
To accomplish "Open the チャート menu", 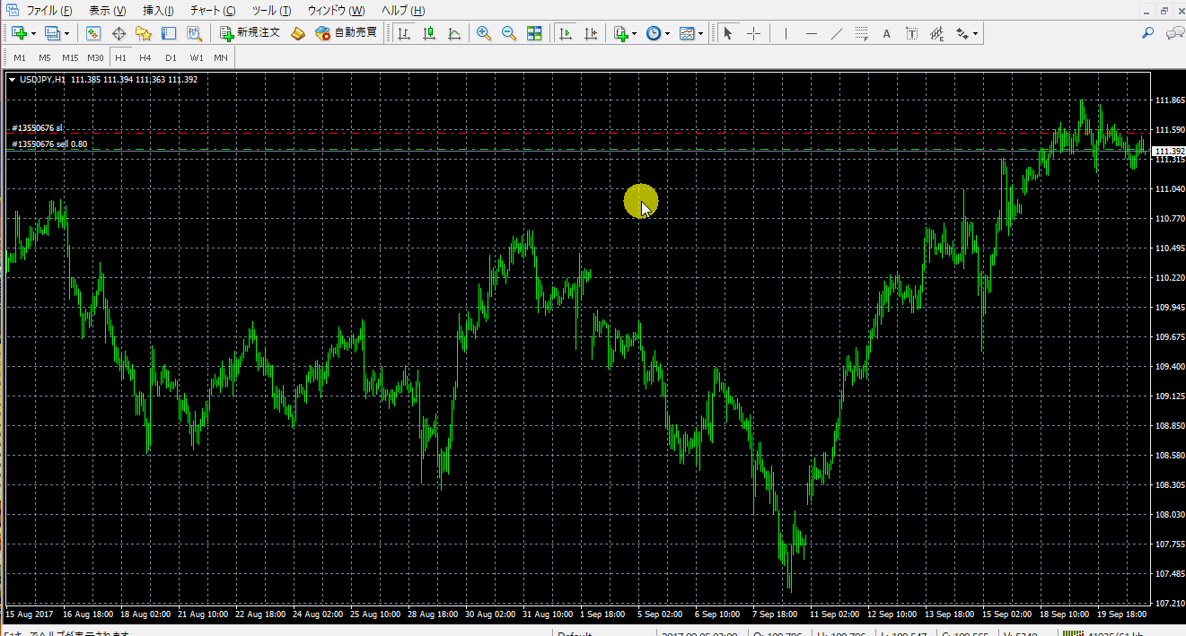I will (213, 11).
